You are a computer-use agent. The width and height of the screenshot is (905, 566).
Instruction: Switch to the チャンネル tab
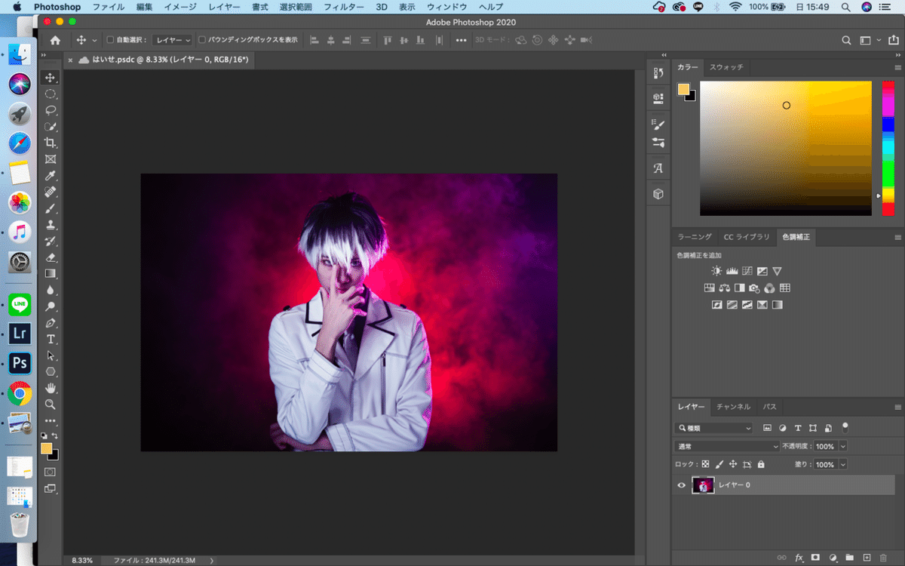733,407
